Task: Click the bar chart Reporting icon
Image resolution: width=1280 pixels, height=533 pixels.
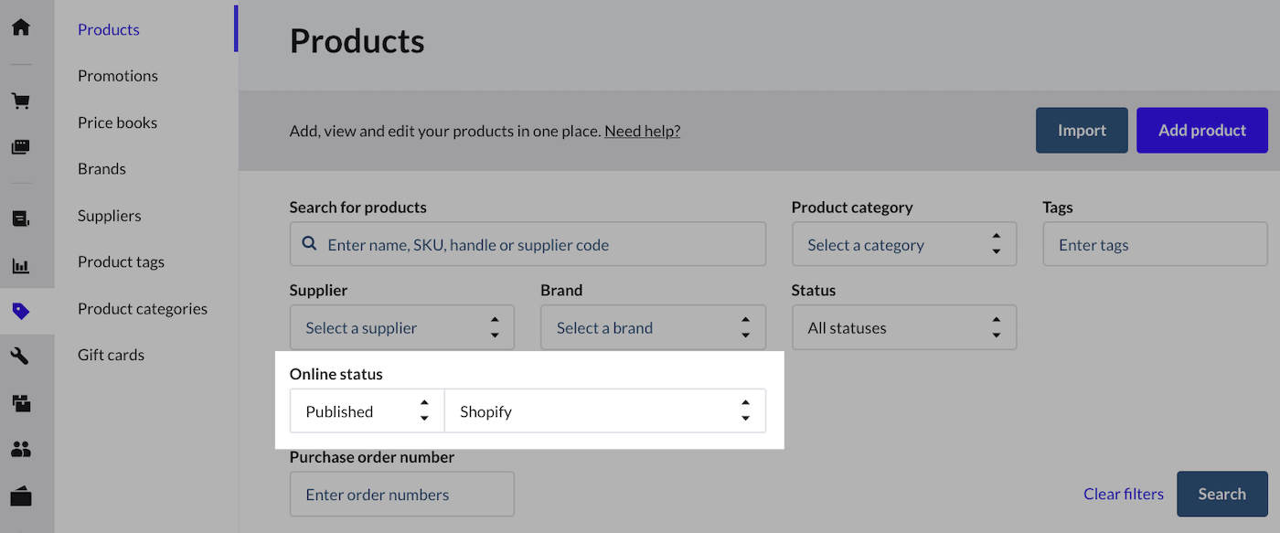Action: tap(20, 266)
